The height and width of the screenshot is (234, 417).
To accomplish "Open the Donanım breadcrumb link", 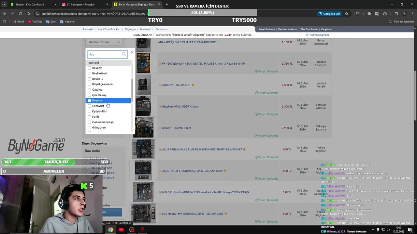I will (x=161, y=29).
